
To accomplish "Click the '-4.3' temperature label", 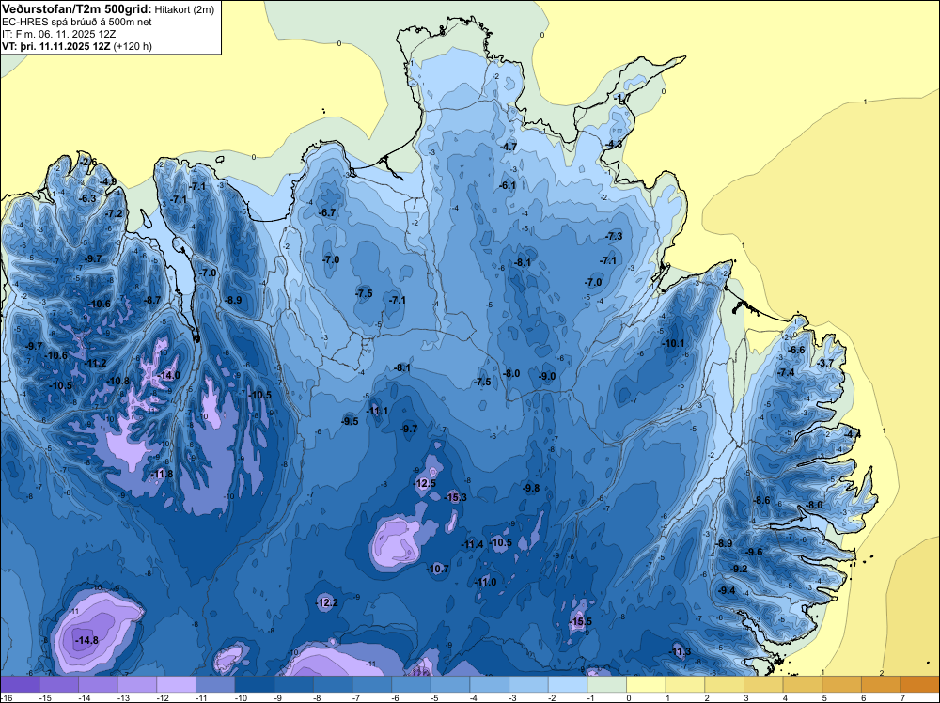I will [614, 144].
